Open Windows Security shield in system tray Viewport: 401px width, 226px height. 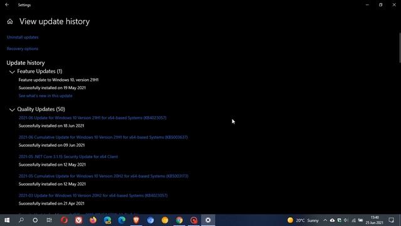339,220
